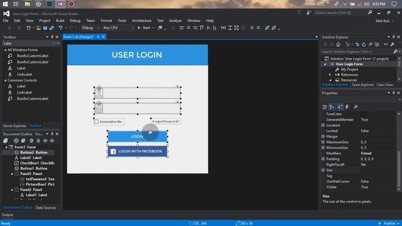Screen dimensions: 402x226
Task: Open the Analyze menu
Action: 175,21
